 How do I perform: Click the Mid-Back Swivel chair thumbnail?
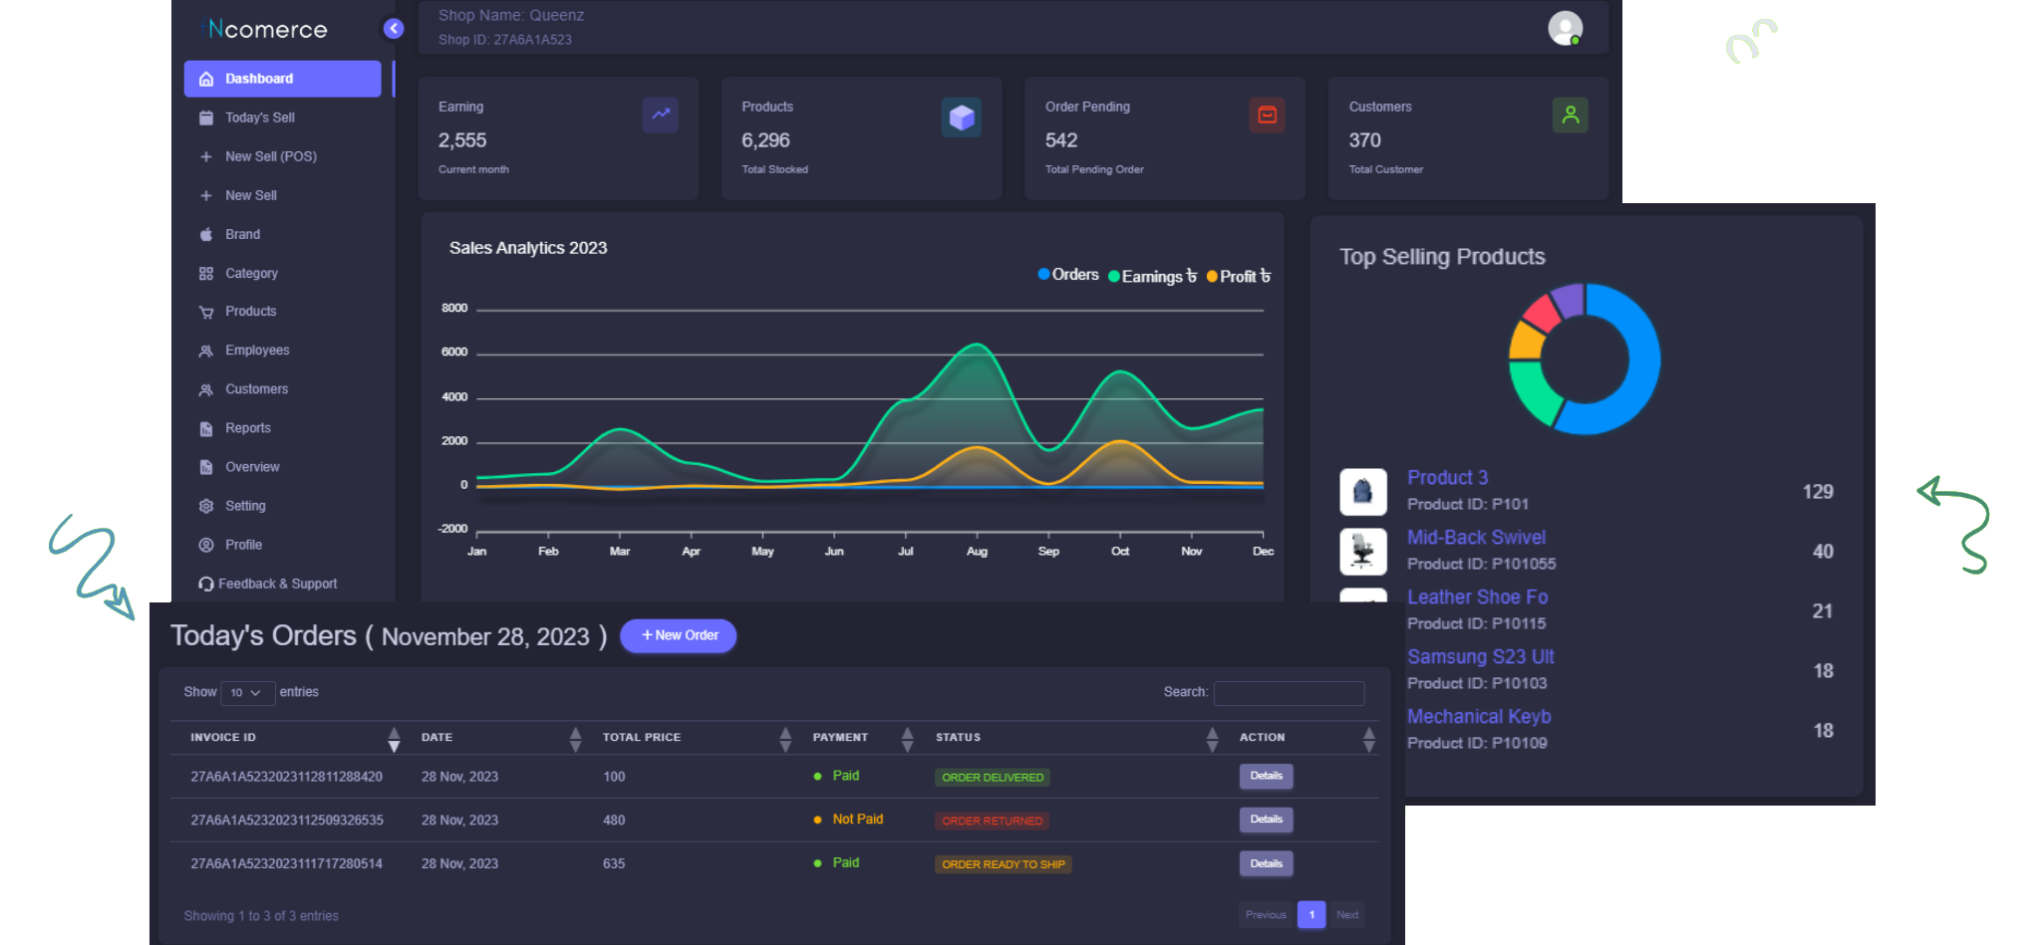click(1362, 552)
